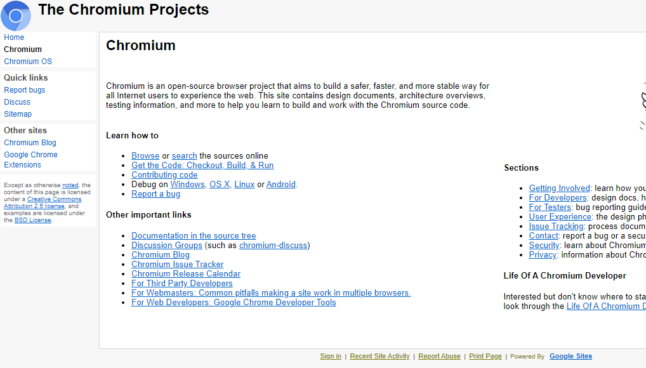
Task: Click the Chromium page title heading
Action: click(x=141, y=45)
